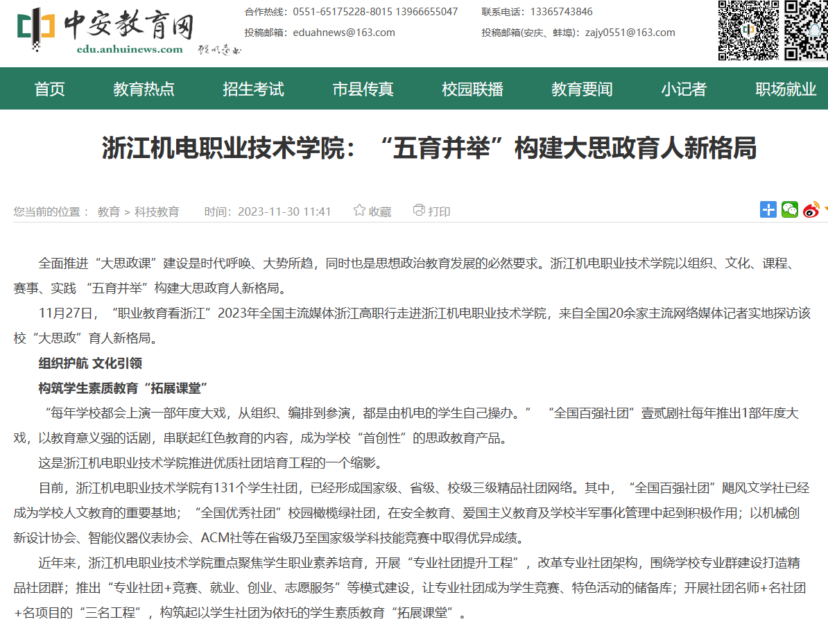828x624 pixels.
Task: Select 招生考试 from the nav bar
Action: 254,89
